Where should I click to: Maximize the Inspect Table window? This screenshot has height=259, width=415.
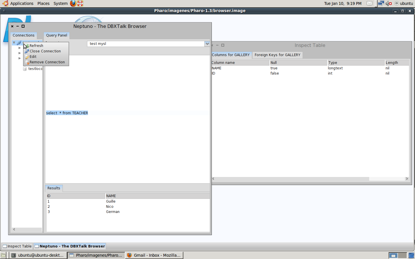223,45
